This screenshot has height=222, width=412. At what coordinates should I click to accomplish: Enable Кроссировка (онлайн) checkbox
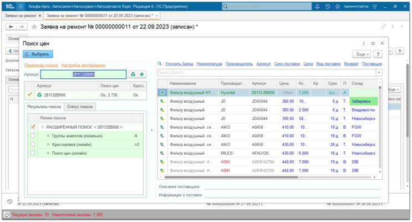33,144
